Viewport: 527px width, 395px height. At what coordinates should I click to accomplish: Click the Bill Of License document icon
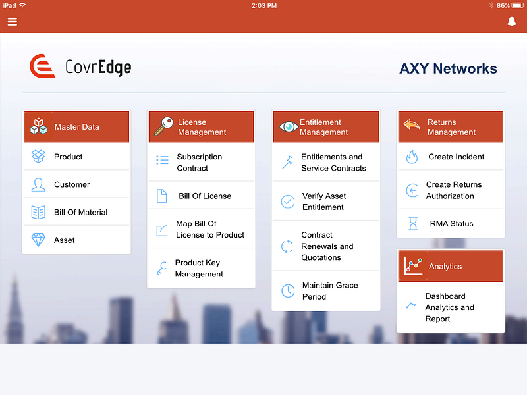click(161, 196)
